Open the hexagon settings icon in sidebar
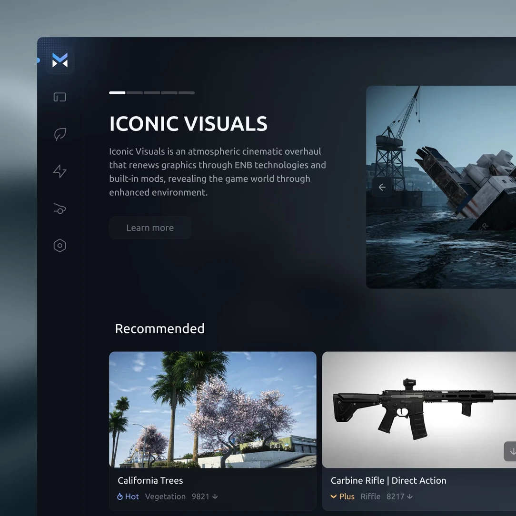This screenshot has width=516, height=516. coord(60,246)
